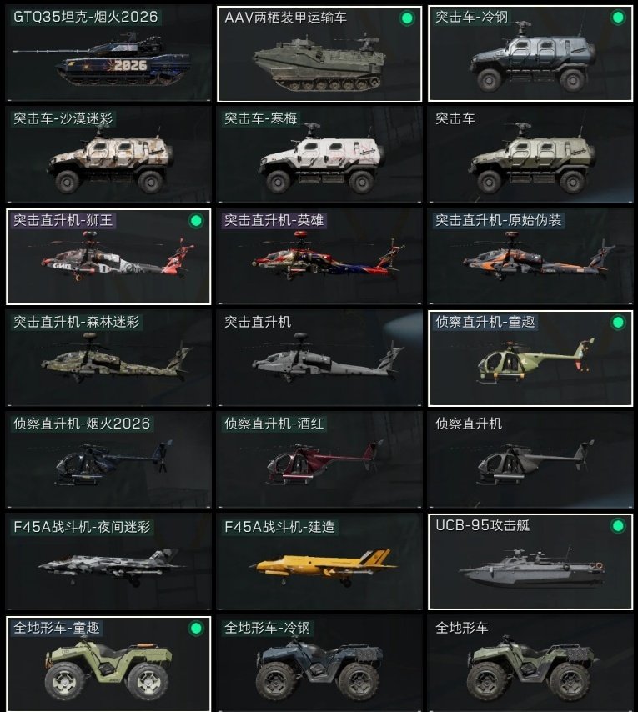Select the red 侦察直升机-酒红 helicopter
Viewport: 638px width, 712px height.
click(x=319, y=460)
